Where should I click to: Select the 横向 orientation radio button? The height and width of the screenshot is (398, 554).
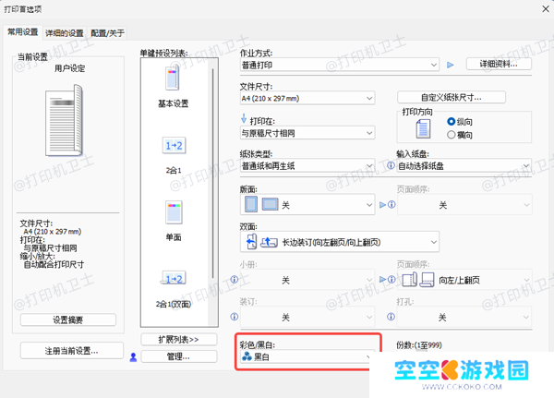tap(451, 135)
